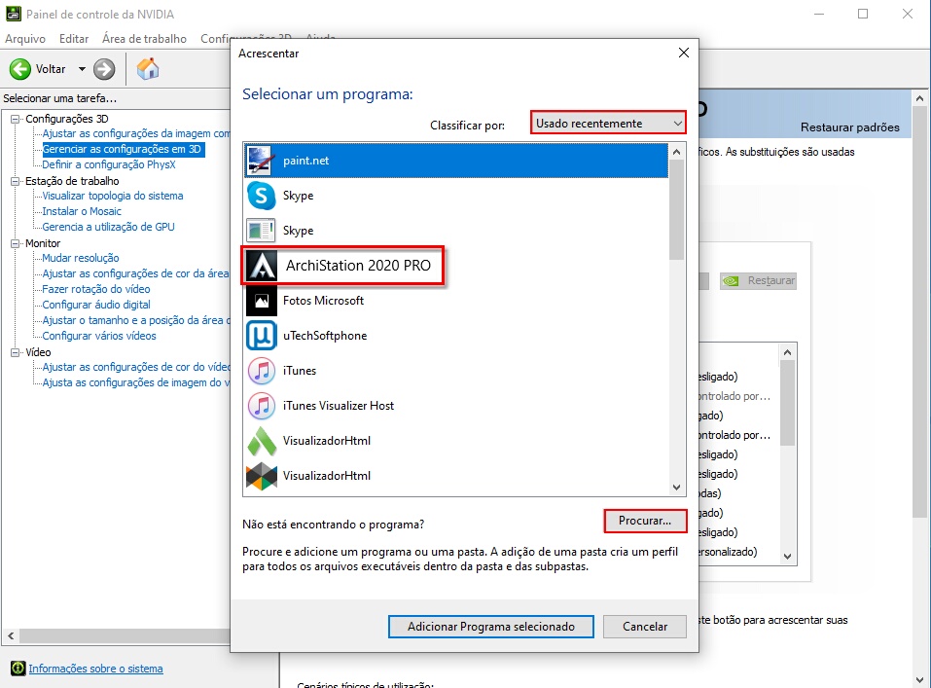Select Gerencia a utilização de GPU
Viewport: 931px width, 688px height.
[x=108, y=227]
